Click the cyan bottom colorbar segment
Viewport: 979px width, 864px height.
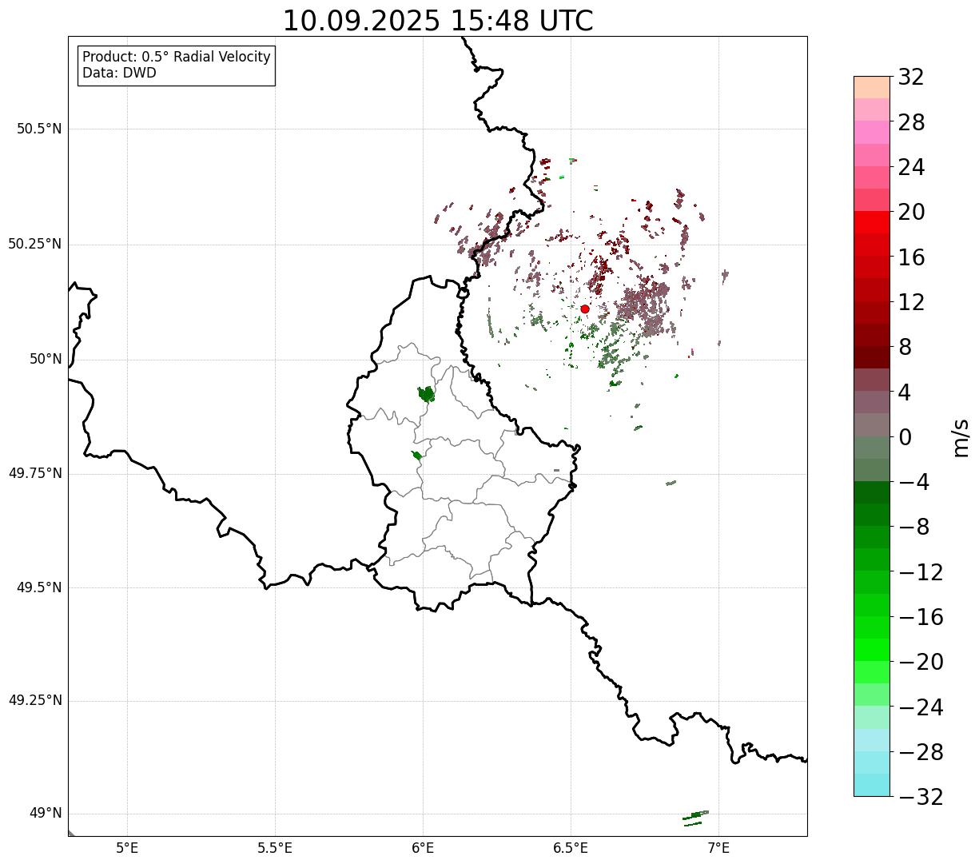pos(871,785)
